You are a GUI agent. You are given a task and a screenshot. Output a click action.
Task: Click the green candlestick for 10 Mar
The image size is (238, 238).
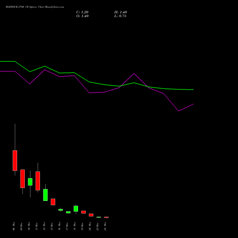[x=30, y=182]
